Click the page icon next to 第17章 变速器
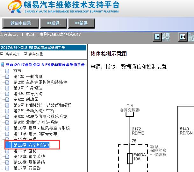Viewport: 194px width, 172px height. [7, 168]
